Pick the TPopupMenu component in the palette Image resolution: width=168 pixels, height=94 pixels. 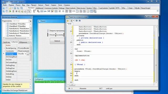38,11
